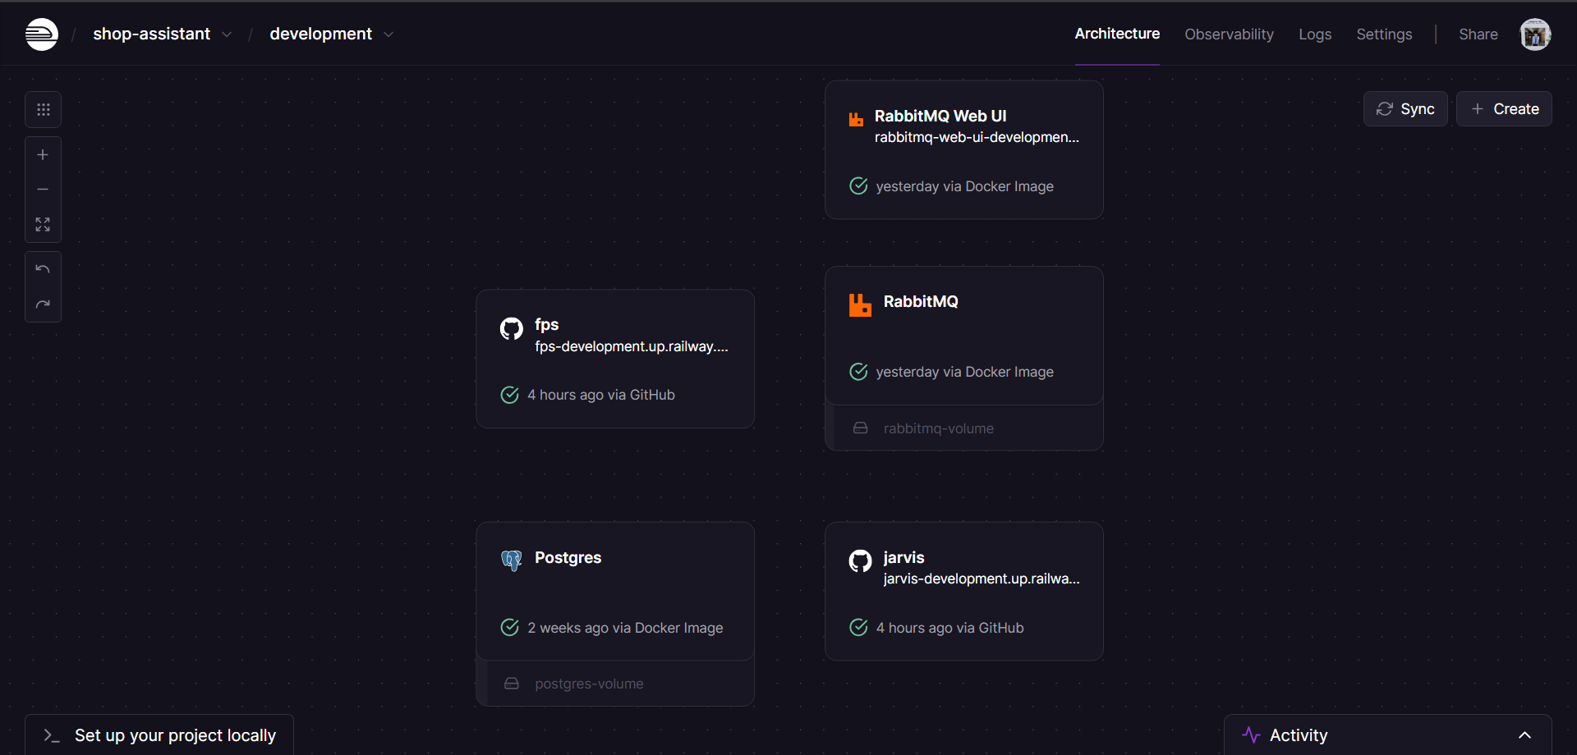This screenshot has height=755, width=1577.
Task: Click the terminal prompt icon
Action: click(52, 736)
